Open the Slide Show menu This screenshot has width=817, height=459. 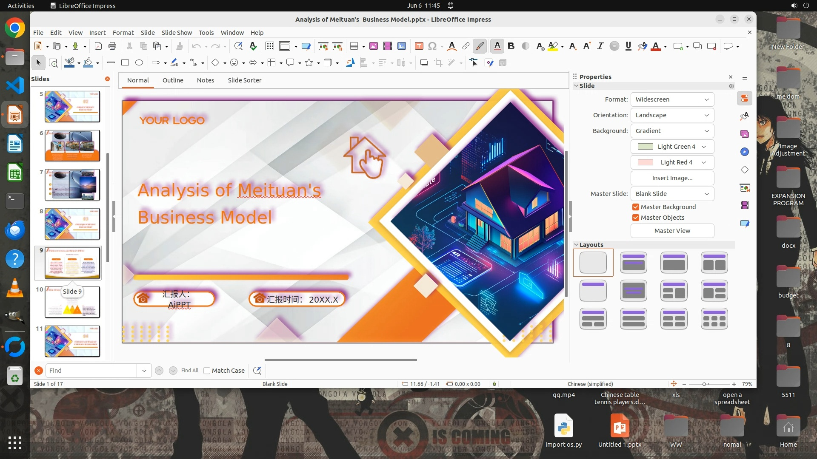point(177,33)
